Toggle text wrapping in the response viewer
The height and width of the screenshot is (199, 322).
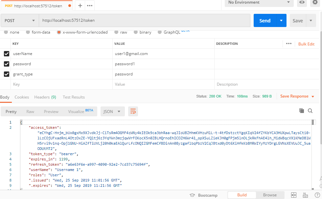point(133,111)
